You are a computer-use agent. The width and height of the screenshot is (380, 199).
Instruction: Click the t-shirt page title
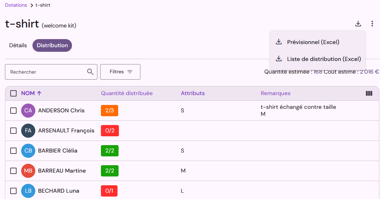22,24
